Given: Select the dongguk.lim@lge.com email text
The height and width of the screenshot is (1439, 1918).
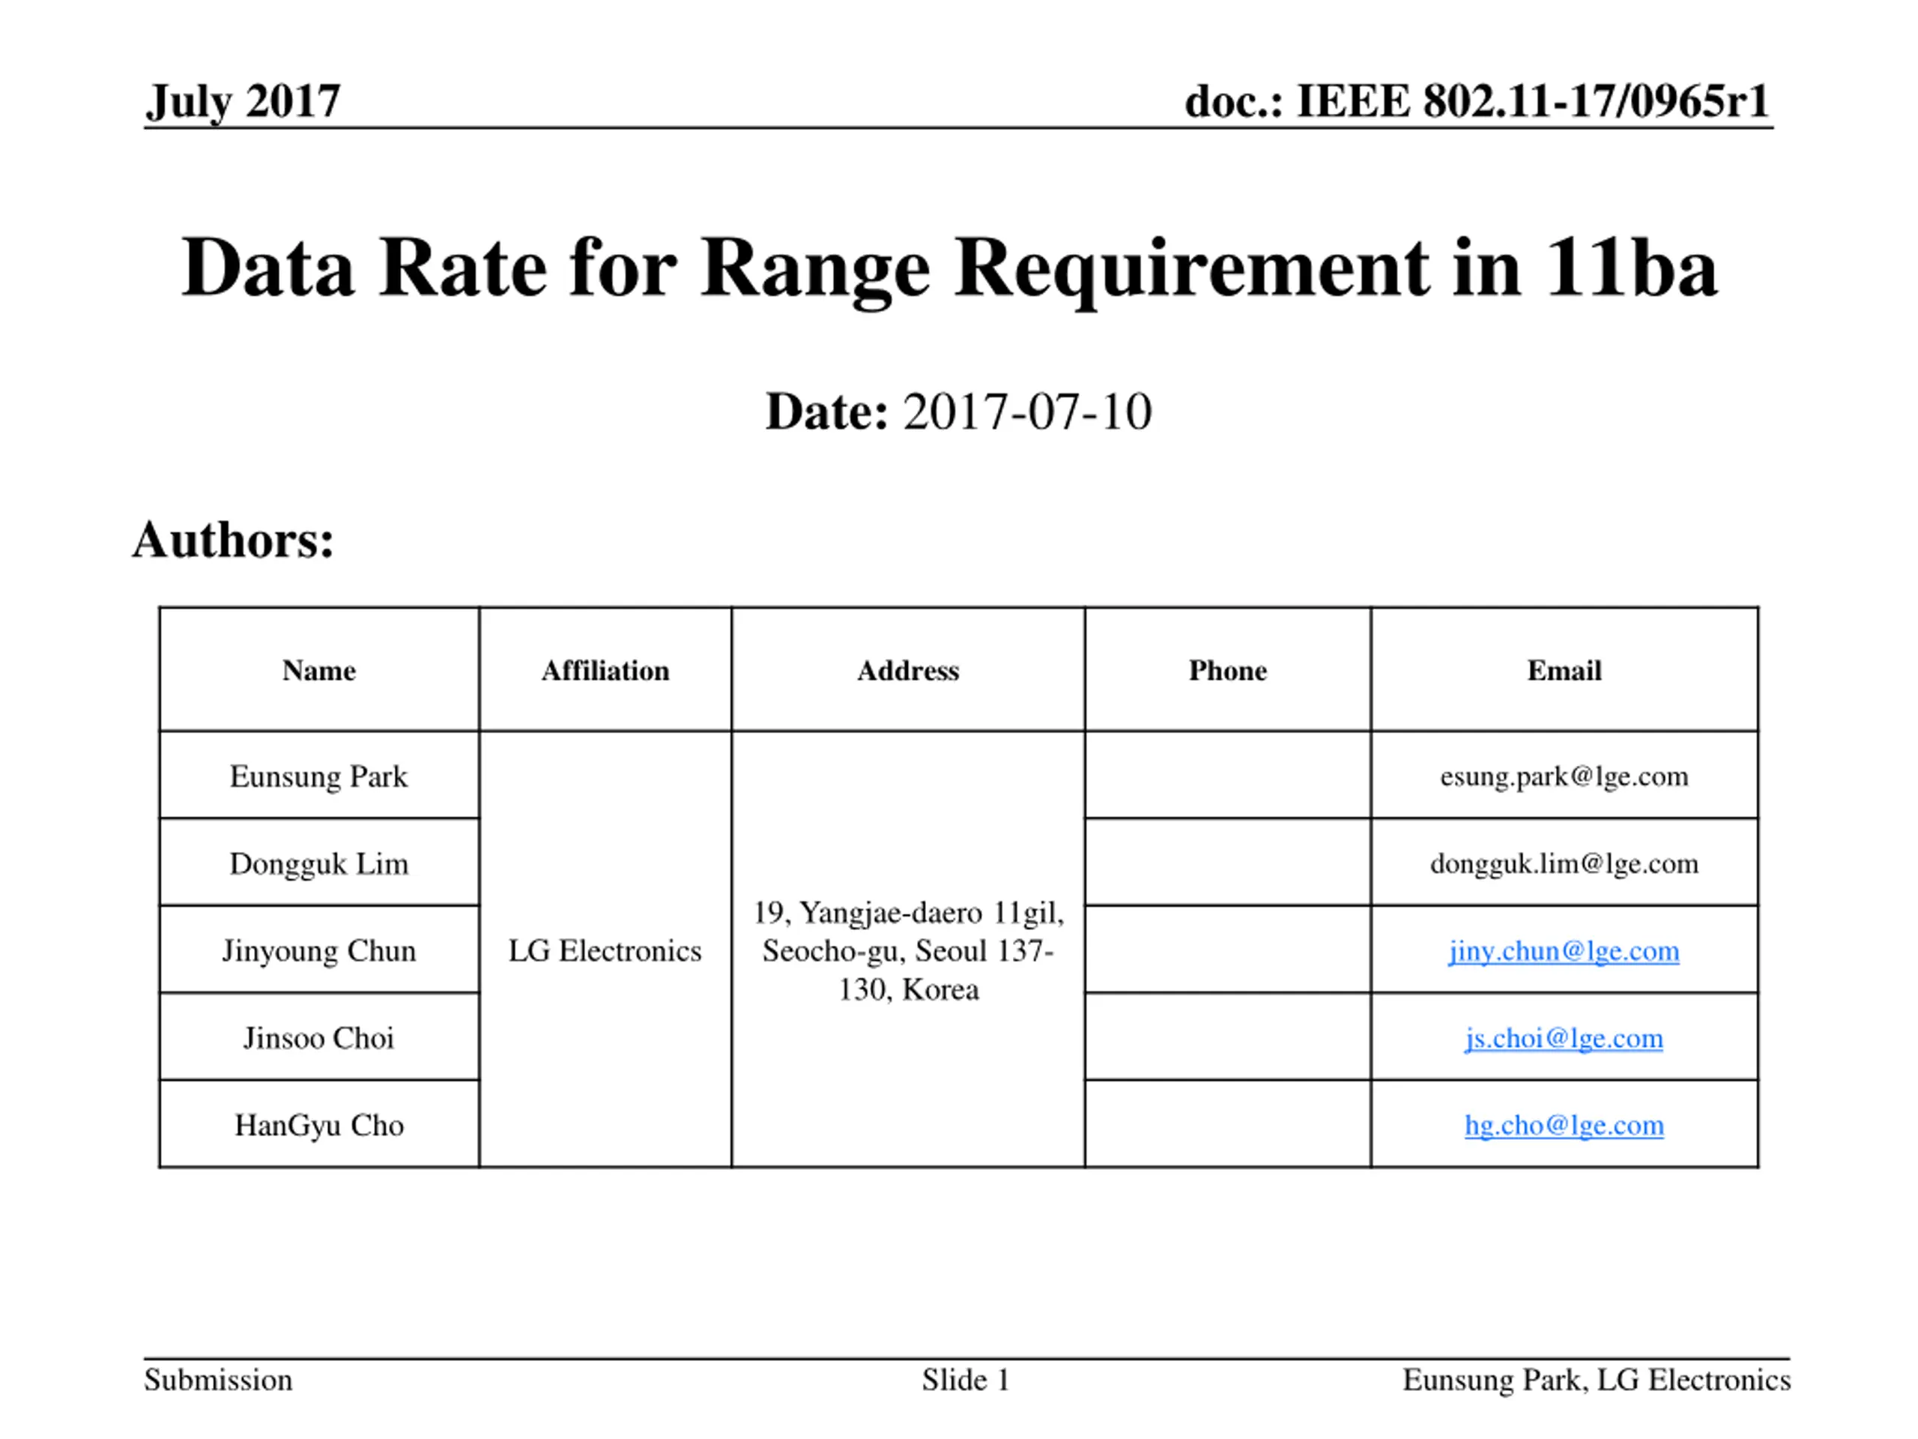Looking at the screenshot, I should [x=1564, y=864].
